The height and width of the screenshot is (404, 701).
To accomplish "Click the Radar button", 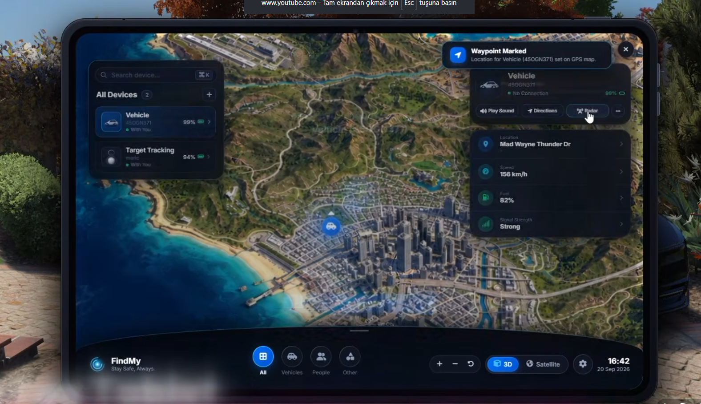I will pyautogui.click(x=588, y=111).
